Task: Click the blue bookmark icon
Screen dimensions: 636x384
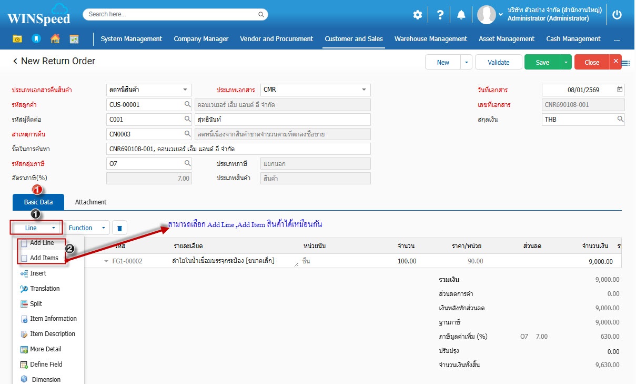Action: point(36,39)
